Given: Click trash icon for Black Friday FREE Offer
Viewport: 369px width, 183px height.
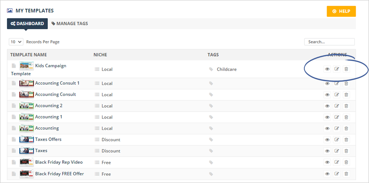Looking at the screenshot, I should [x=346, y=174].
